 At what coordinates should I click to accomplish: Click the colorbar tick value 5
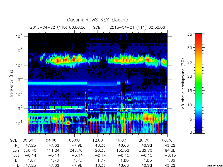[x=191, y=119]
